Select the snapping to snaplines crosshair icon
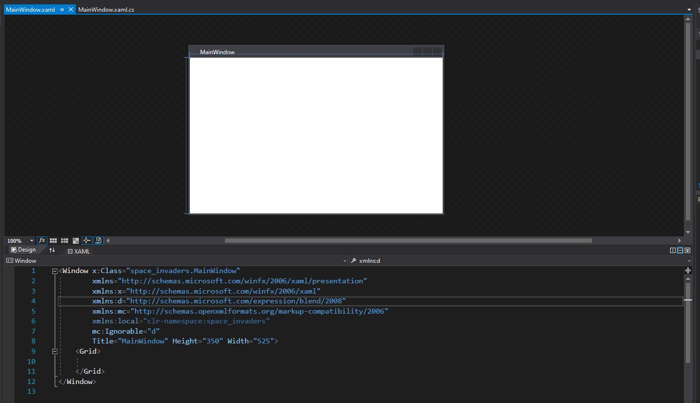700x403 pixels. 87,240
